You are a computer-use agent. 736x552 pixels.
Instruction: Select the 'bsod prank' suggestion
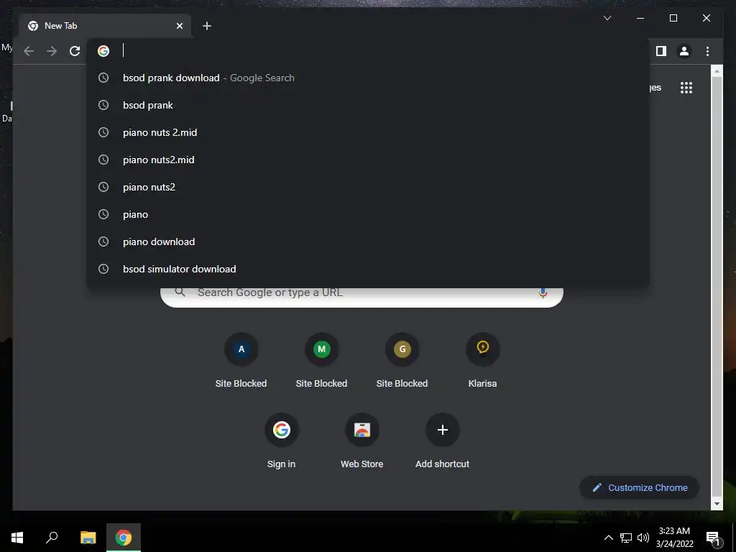pyautogui.click(x=369, y=105)
